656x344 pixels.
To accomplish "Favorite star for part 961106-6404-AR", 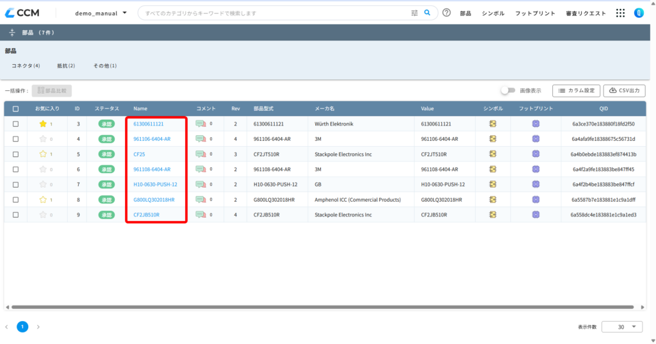I will [43, 139].
